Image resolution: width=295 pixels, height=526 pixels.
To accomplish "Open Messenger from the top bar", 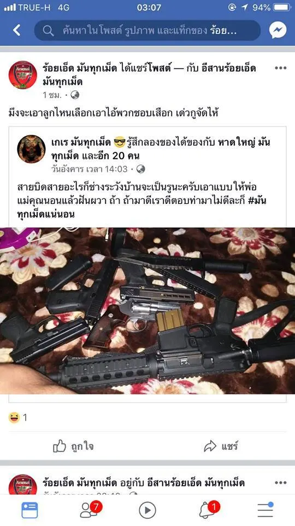I will [278, 31].
